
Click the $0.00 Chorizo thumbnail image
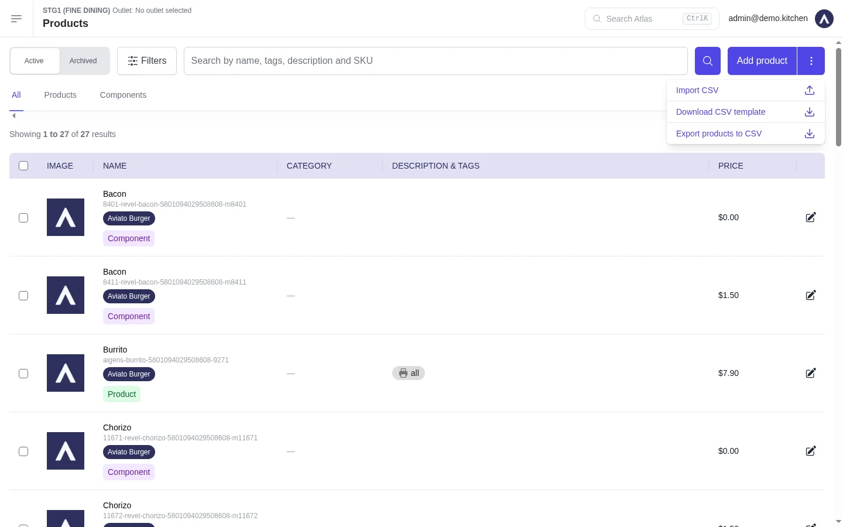click(66, 451)
